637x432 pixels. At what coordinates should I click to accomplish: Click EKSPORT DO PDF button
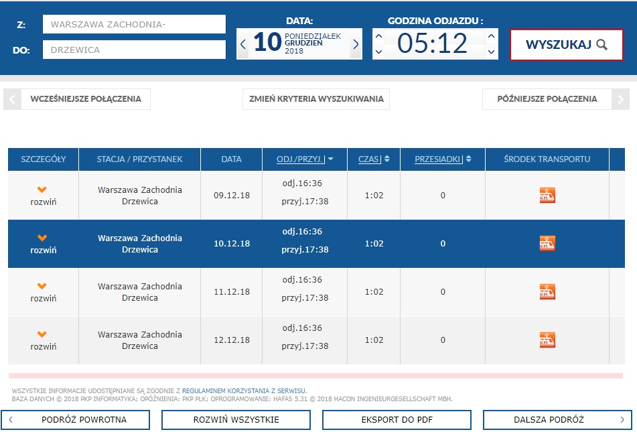[x=397, y=420]
